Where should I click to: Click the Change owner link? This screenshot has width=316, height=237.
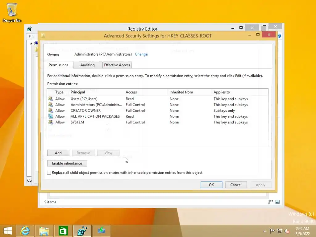coord(141,54)
